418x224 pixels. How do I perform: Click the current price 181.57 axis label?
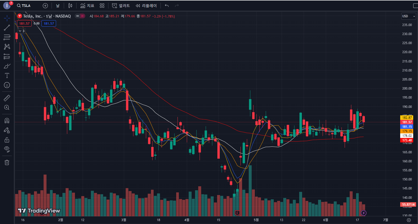coord(407,122)
